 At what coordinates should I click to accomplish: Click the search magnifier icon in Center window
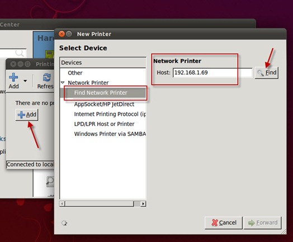tap(20, 53)
